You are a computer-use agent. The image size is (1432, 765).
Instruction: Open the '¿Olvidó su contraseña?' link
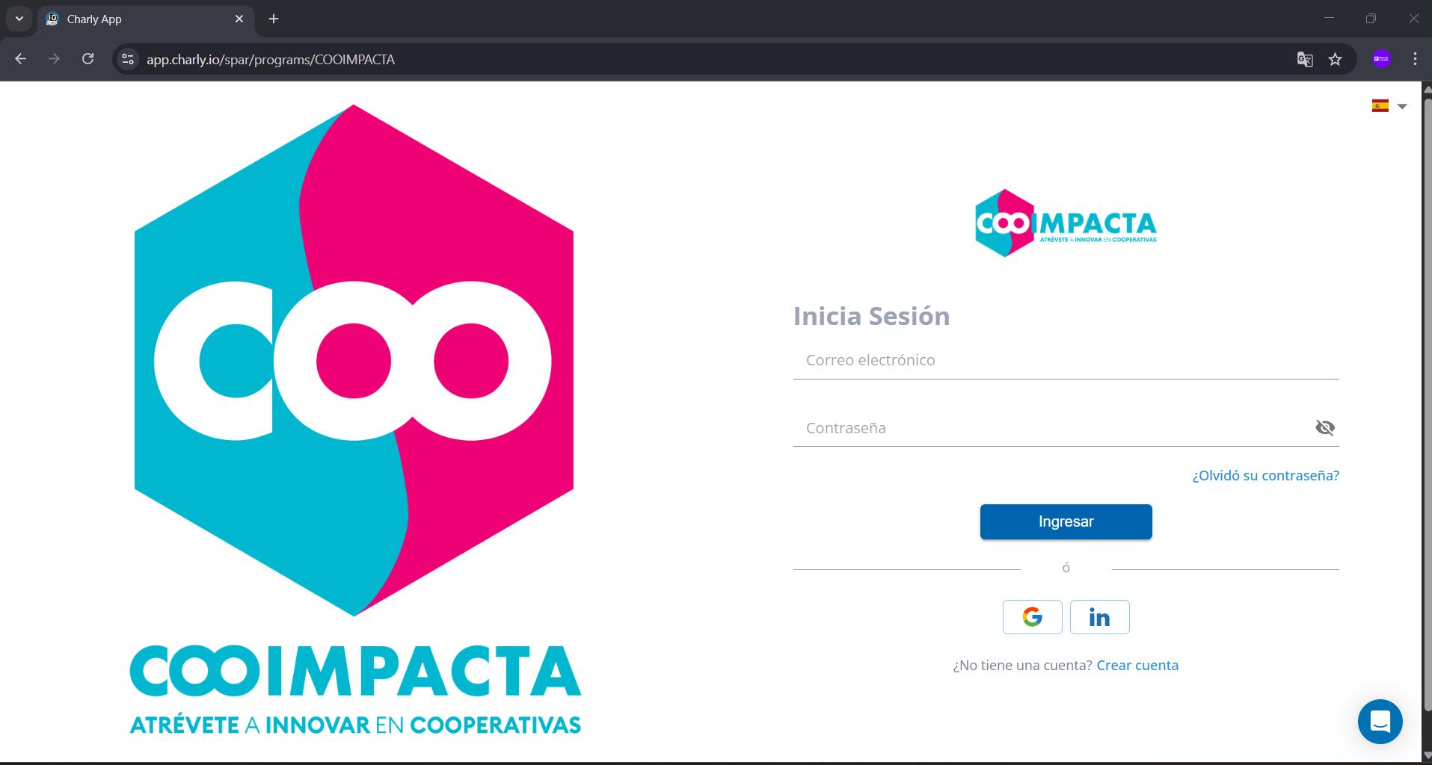coord(1265,475)
